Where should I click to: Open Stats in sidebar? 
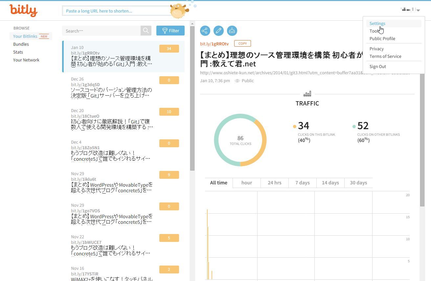18,52
